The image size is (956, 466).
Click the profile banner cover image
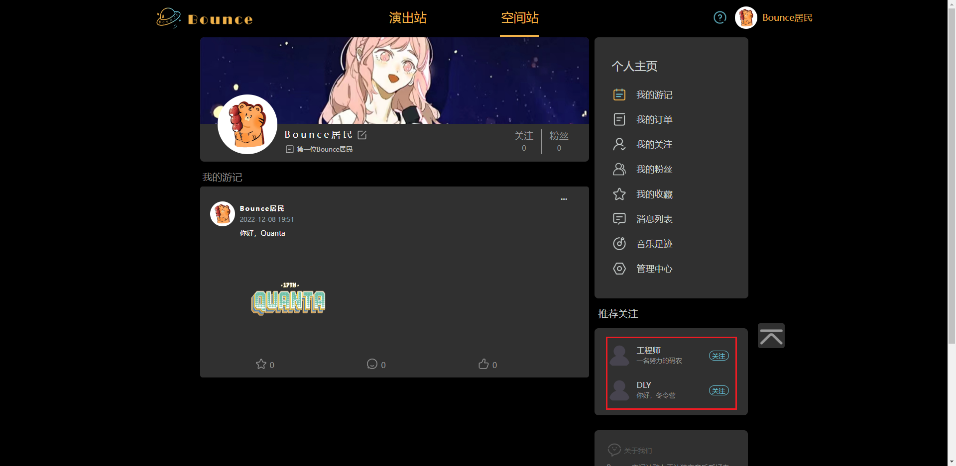[x=394, y=81]
